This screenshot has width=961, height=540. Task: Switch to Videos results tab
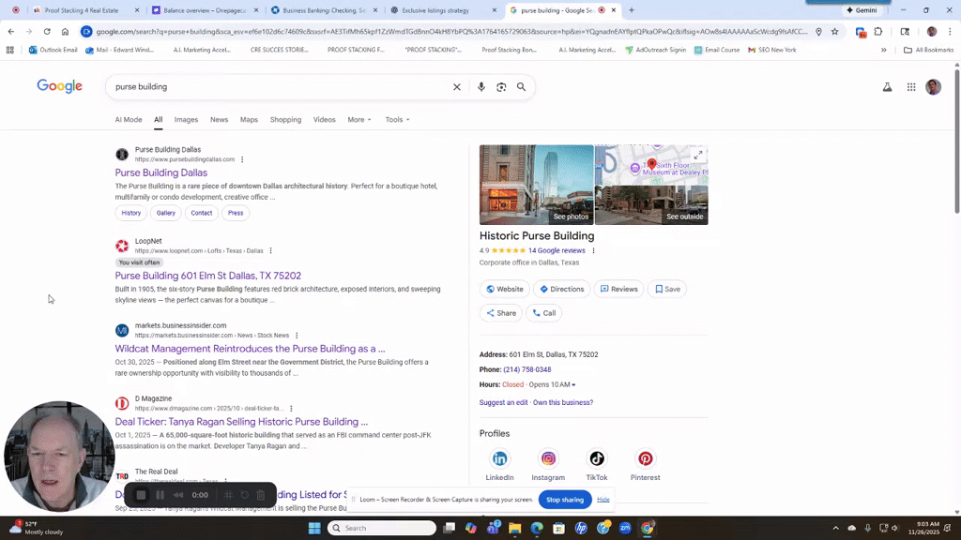(324, 120)
